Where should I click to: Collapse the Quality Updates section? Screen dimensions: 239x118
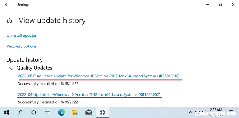pyautogui.click(x=12, y=68)
